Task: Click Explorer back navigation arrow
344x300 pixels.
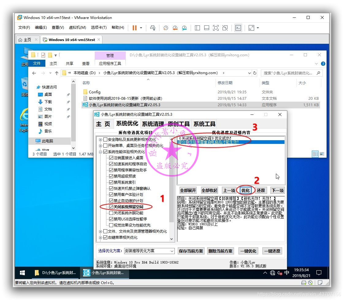Action: [34, 73]
